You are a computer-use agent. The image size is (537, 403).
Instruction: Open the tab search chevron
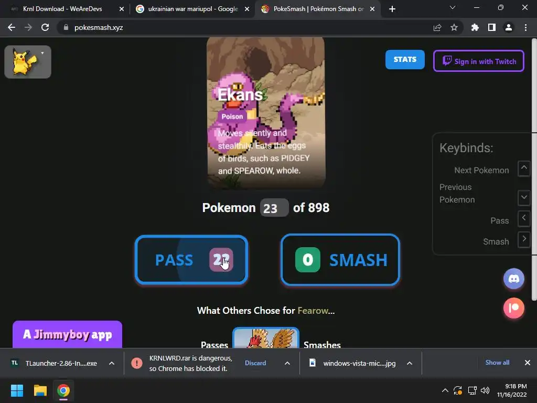[x=453, y=7]
